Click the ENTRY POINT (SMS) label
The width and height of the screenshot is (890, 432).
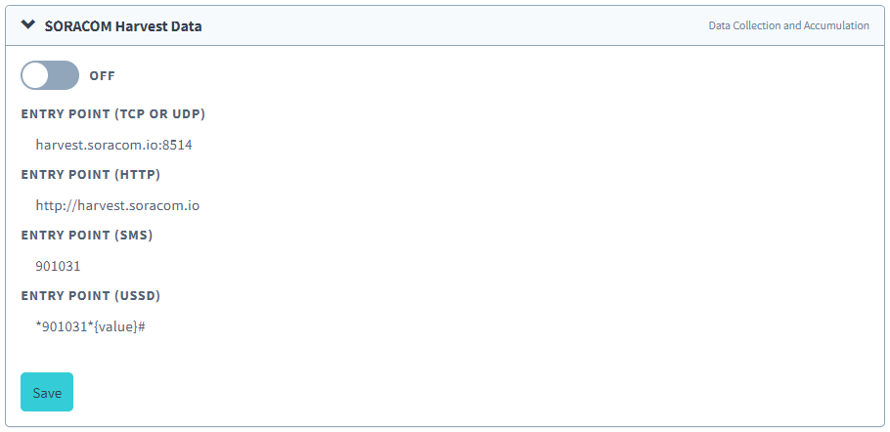[87, 235]
